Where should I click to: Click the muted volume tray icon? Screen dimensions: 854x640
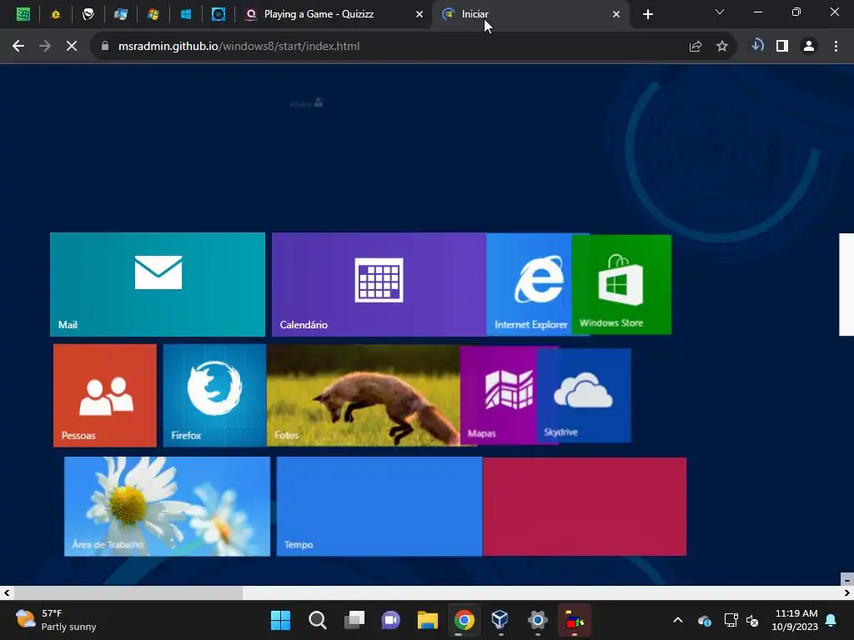click(753, 620)
